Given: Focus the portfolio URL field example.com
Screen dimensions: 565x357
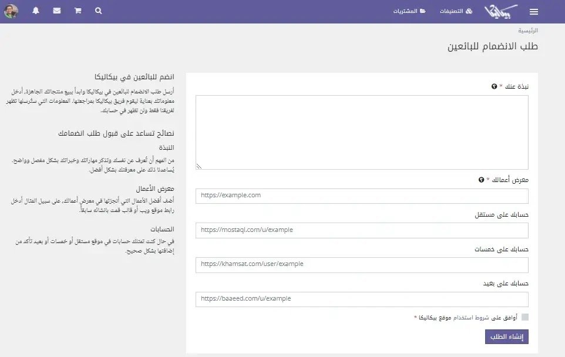Looking at the screenshot, I should click(362, 196).
